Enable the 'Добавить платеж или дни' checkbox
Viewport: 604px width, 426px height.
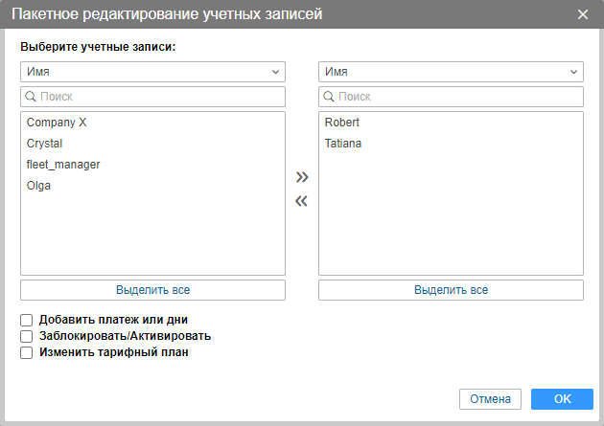tap(26, 320)
